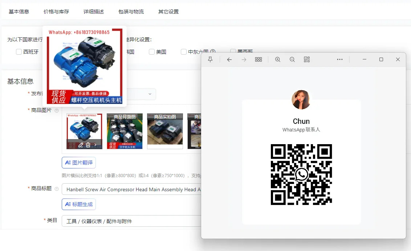
Task: Enable the 中东六国 checkbox
Action: click(x=184, y=52)
